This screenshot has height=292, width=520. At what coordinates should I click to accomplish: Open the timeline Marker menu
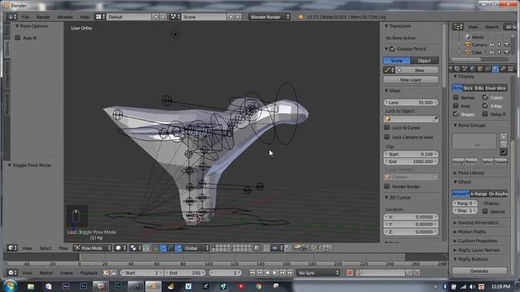pos(46,273)
